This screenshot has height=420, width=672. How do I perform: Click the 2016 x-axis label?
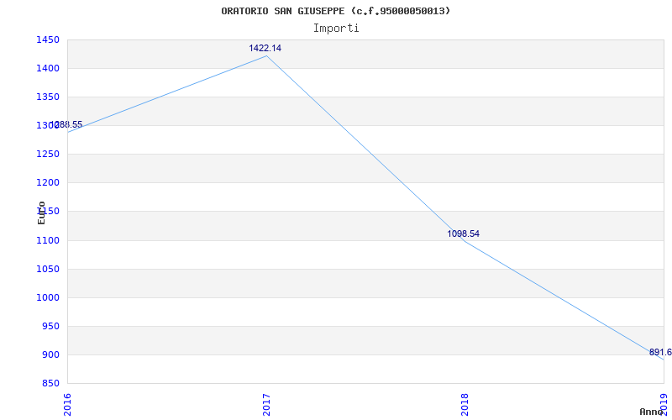pyautogui.click(x=68, y=405)
